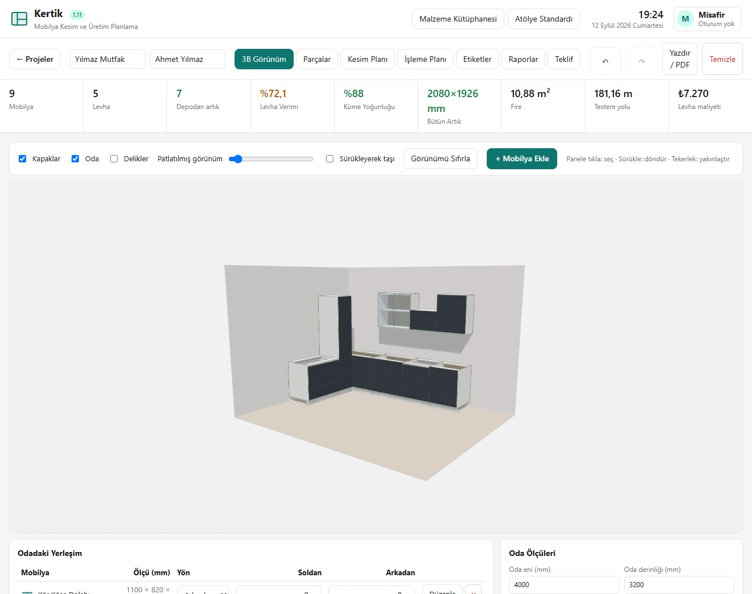The image size is (752, 594).
Task: Toggle the Oda checkbox
Action: click(76, 159)
